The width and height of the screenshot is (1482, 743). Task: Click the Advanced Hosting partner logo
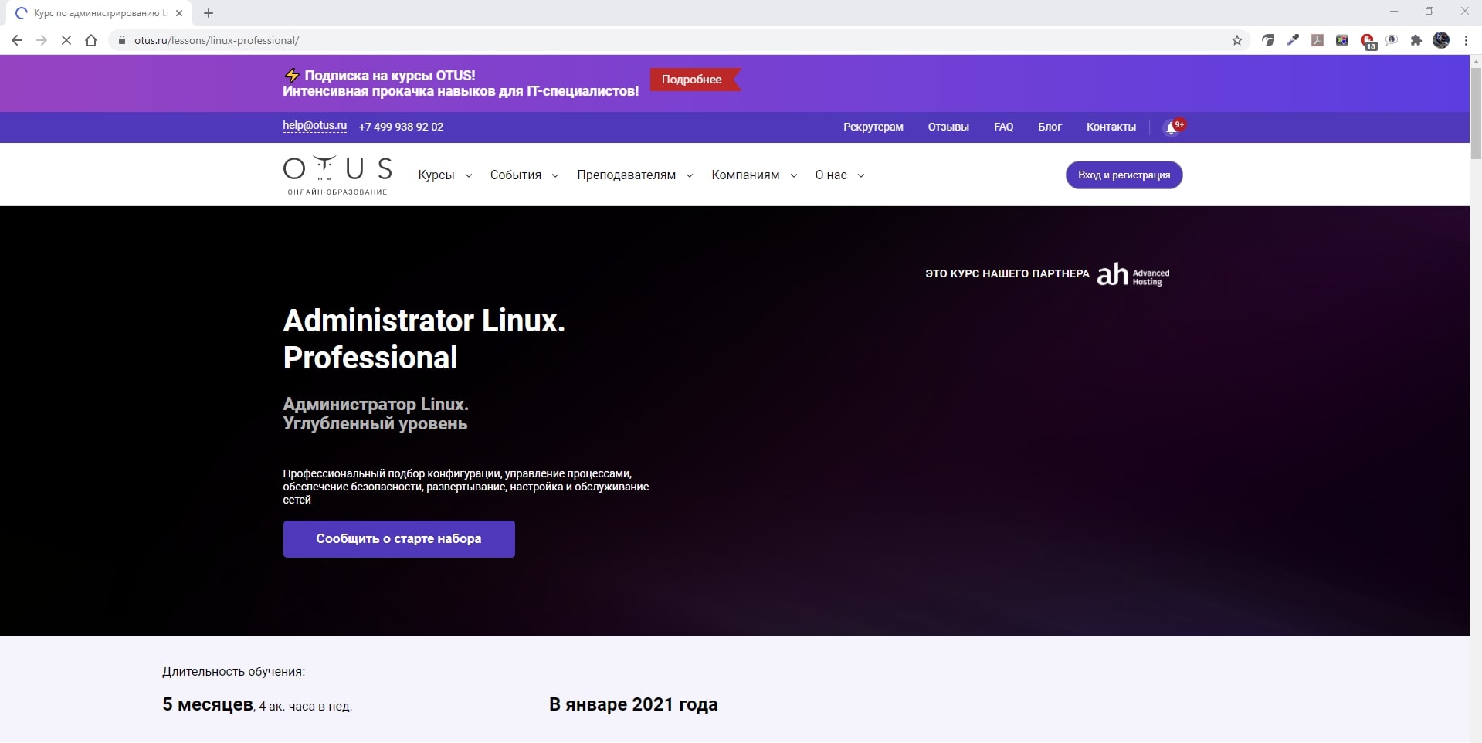[1133, 274]
